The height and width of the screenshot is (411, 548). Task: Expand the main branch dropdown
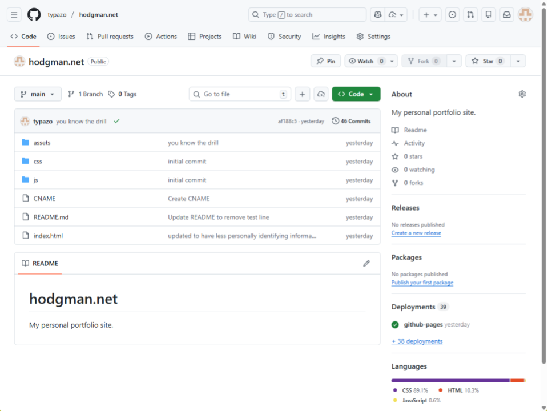pyautogui.click(x=38, y=94)
